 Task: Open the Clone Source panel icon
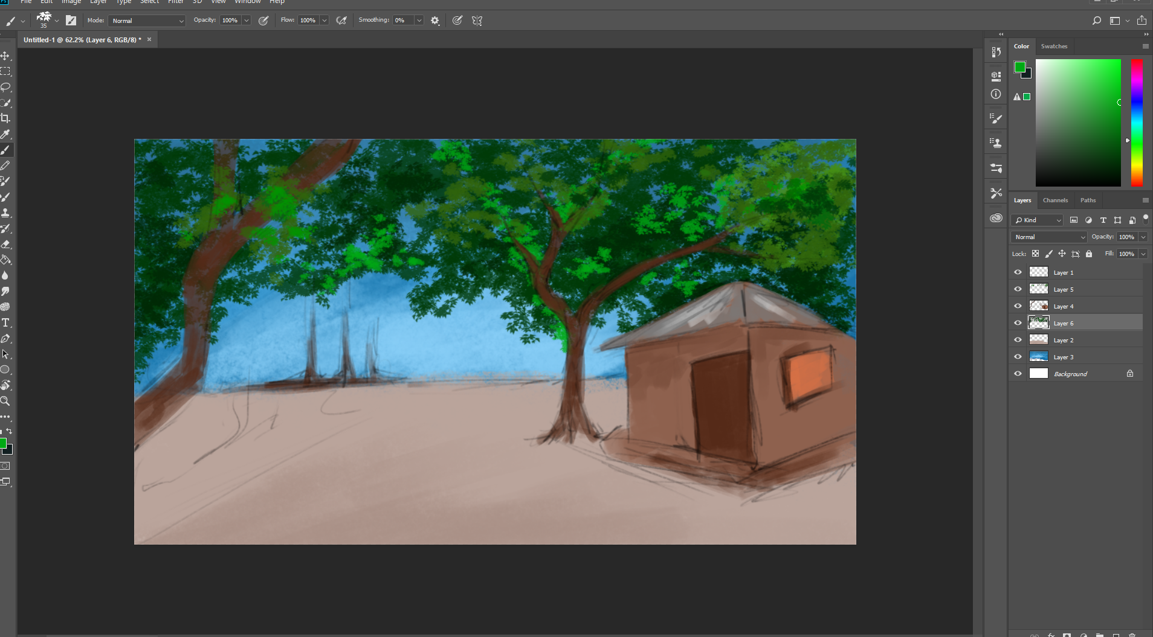coord(996,143)
